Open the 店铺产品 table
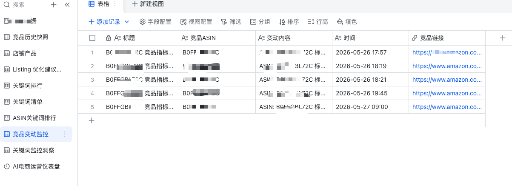This screenshot has height=186, width=512. (x=36, y=53)
